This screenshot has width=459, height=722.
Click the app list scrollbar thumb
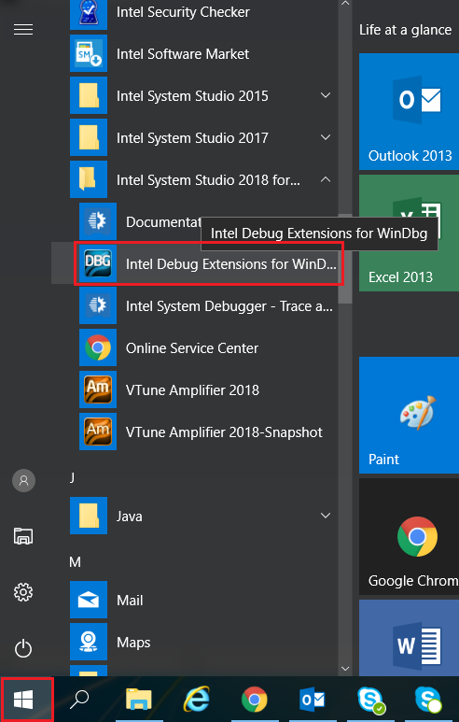pos(345,259)
